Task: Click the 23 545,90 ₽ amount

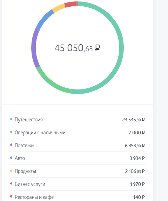Action: click(133, 120)
